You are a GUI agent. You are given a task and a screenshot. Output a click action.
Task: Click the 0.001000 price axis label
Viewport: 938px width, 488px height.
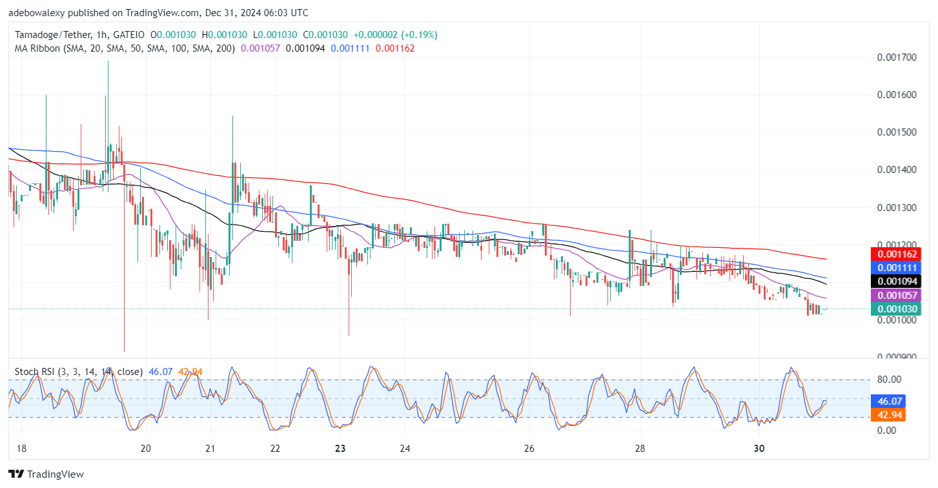point(896,320)
